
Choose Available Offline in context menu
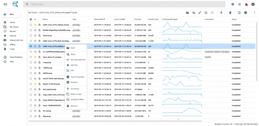[76, 99]
